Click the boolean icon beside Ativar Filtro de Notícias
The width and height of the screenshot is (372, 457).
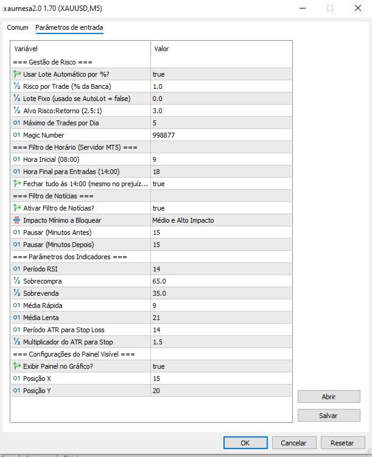[x=17, y=208]
